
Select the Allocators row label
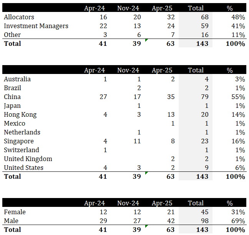click(x=19, y=17)
